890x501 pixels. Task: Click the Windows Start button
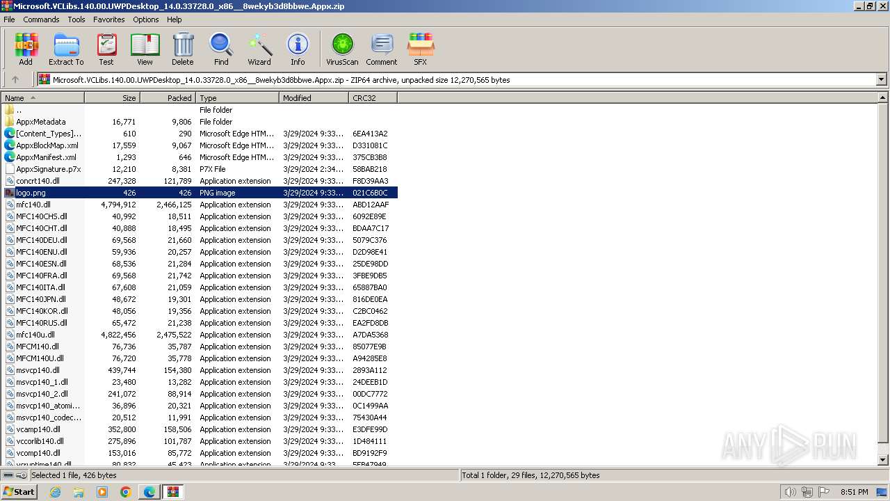click(x=19, y=492)
